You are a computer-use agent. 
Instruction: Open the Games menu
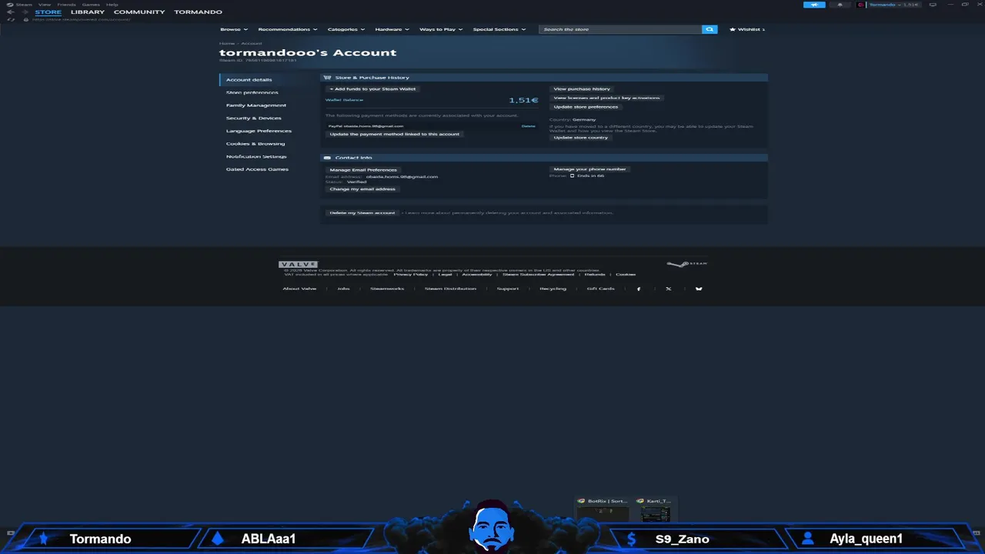coord(91,5)
